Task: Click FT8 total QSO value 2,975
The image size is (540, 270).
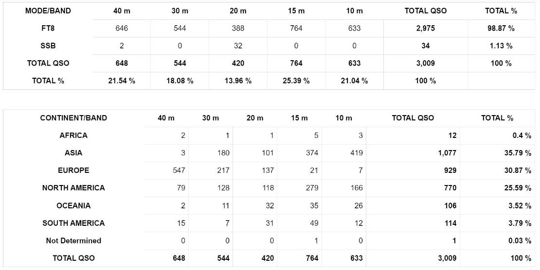Action: tap(425, 28)
